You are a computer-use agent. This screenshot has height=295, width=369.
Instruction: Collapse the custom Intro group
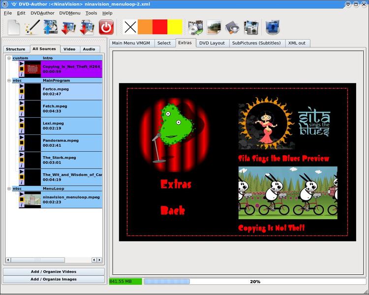9,58
